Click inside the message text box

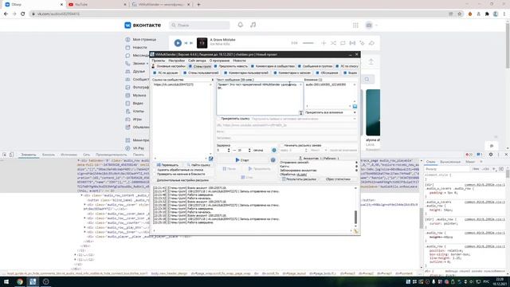(260, 98)
